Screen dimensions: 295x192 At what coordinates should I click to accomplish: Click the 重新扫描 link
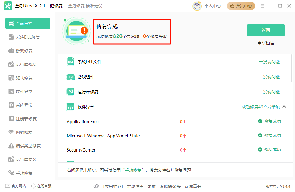pos(265,43)
